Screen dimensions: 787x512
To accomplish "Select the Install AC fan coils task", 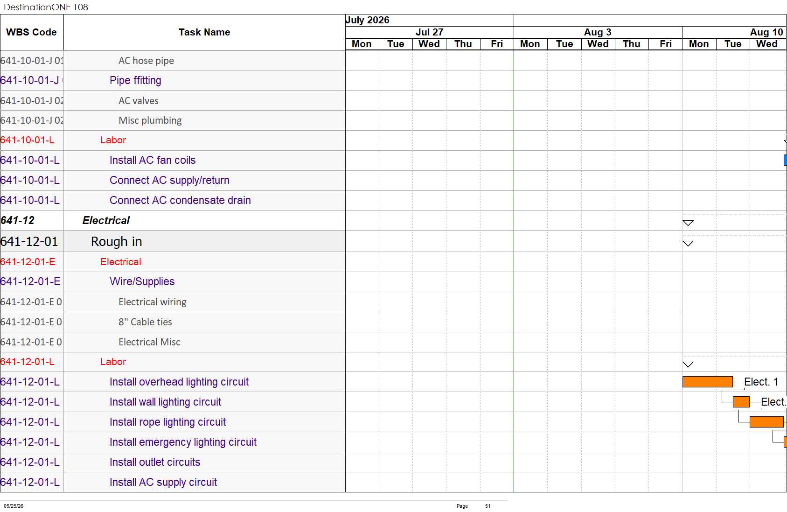I will point(153,160).
